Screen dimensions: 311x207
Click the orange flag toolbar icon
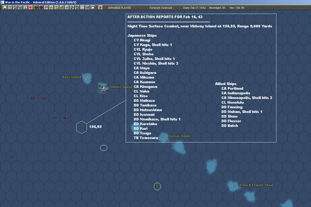(x=46, y=7)
